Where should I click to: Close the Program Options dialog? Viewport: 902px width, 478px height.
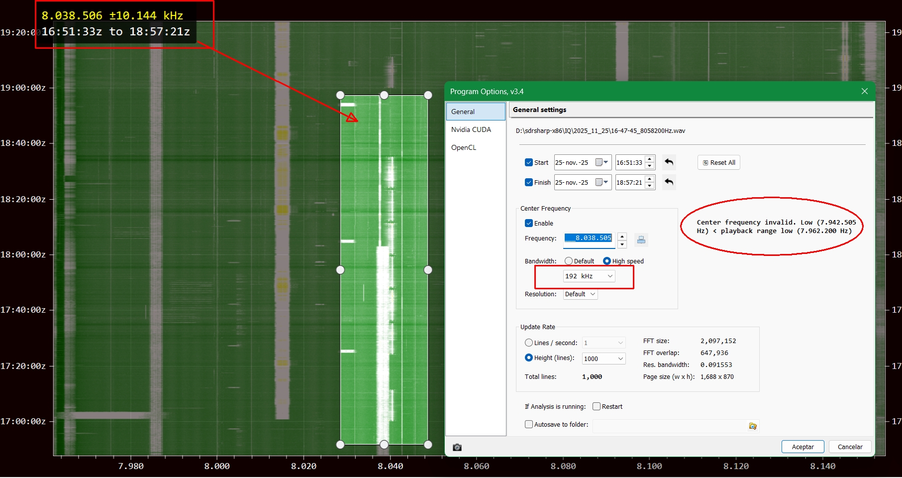coord(864,92)
